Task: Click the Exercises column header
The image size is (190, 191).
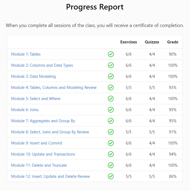Action: [128, 42]
